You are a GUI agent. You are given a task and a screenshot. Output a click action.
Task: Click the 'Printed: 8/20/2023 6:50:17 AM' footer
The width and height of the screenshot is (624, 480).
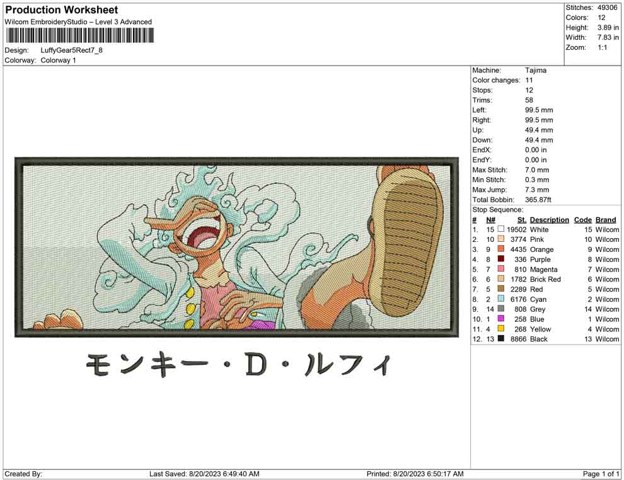coord(415,474)
